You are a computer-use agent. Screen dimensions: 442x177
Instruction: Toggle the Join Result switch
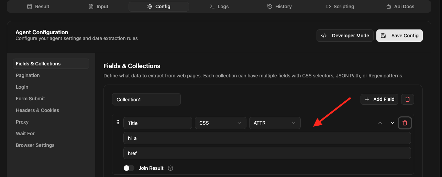point(129,168)
